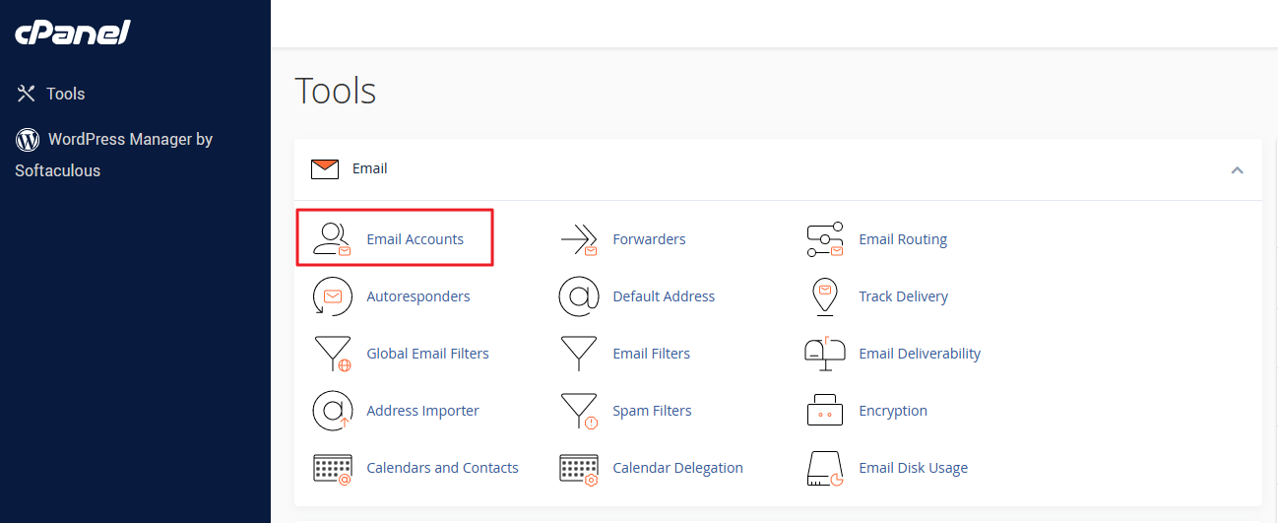Open the Global Email Filters link
The image size is (1278, 523).
[x=427, y=354]
